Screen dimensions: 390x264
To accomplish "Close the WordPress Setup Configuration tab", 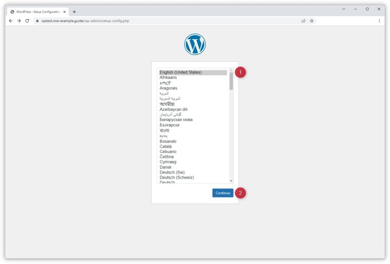I will (64, 12).
